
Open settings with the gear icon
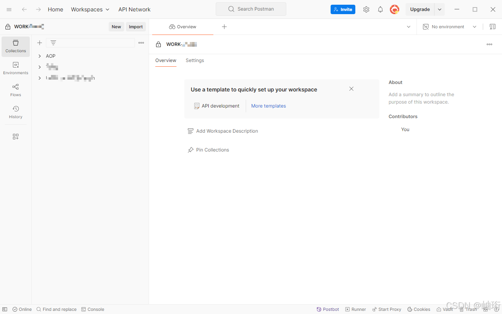coord(366,9)
